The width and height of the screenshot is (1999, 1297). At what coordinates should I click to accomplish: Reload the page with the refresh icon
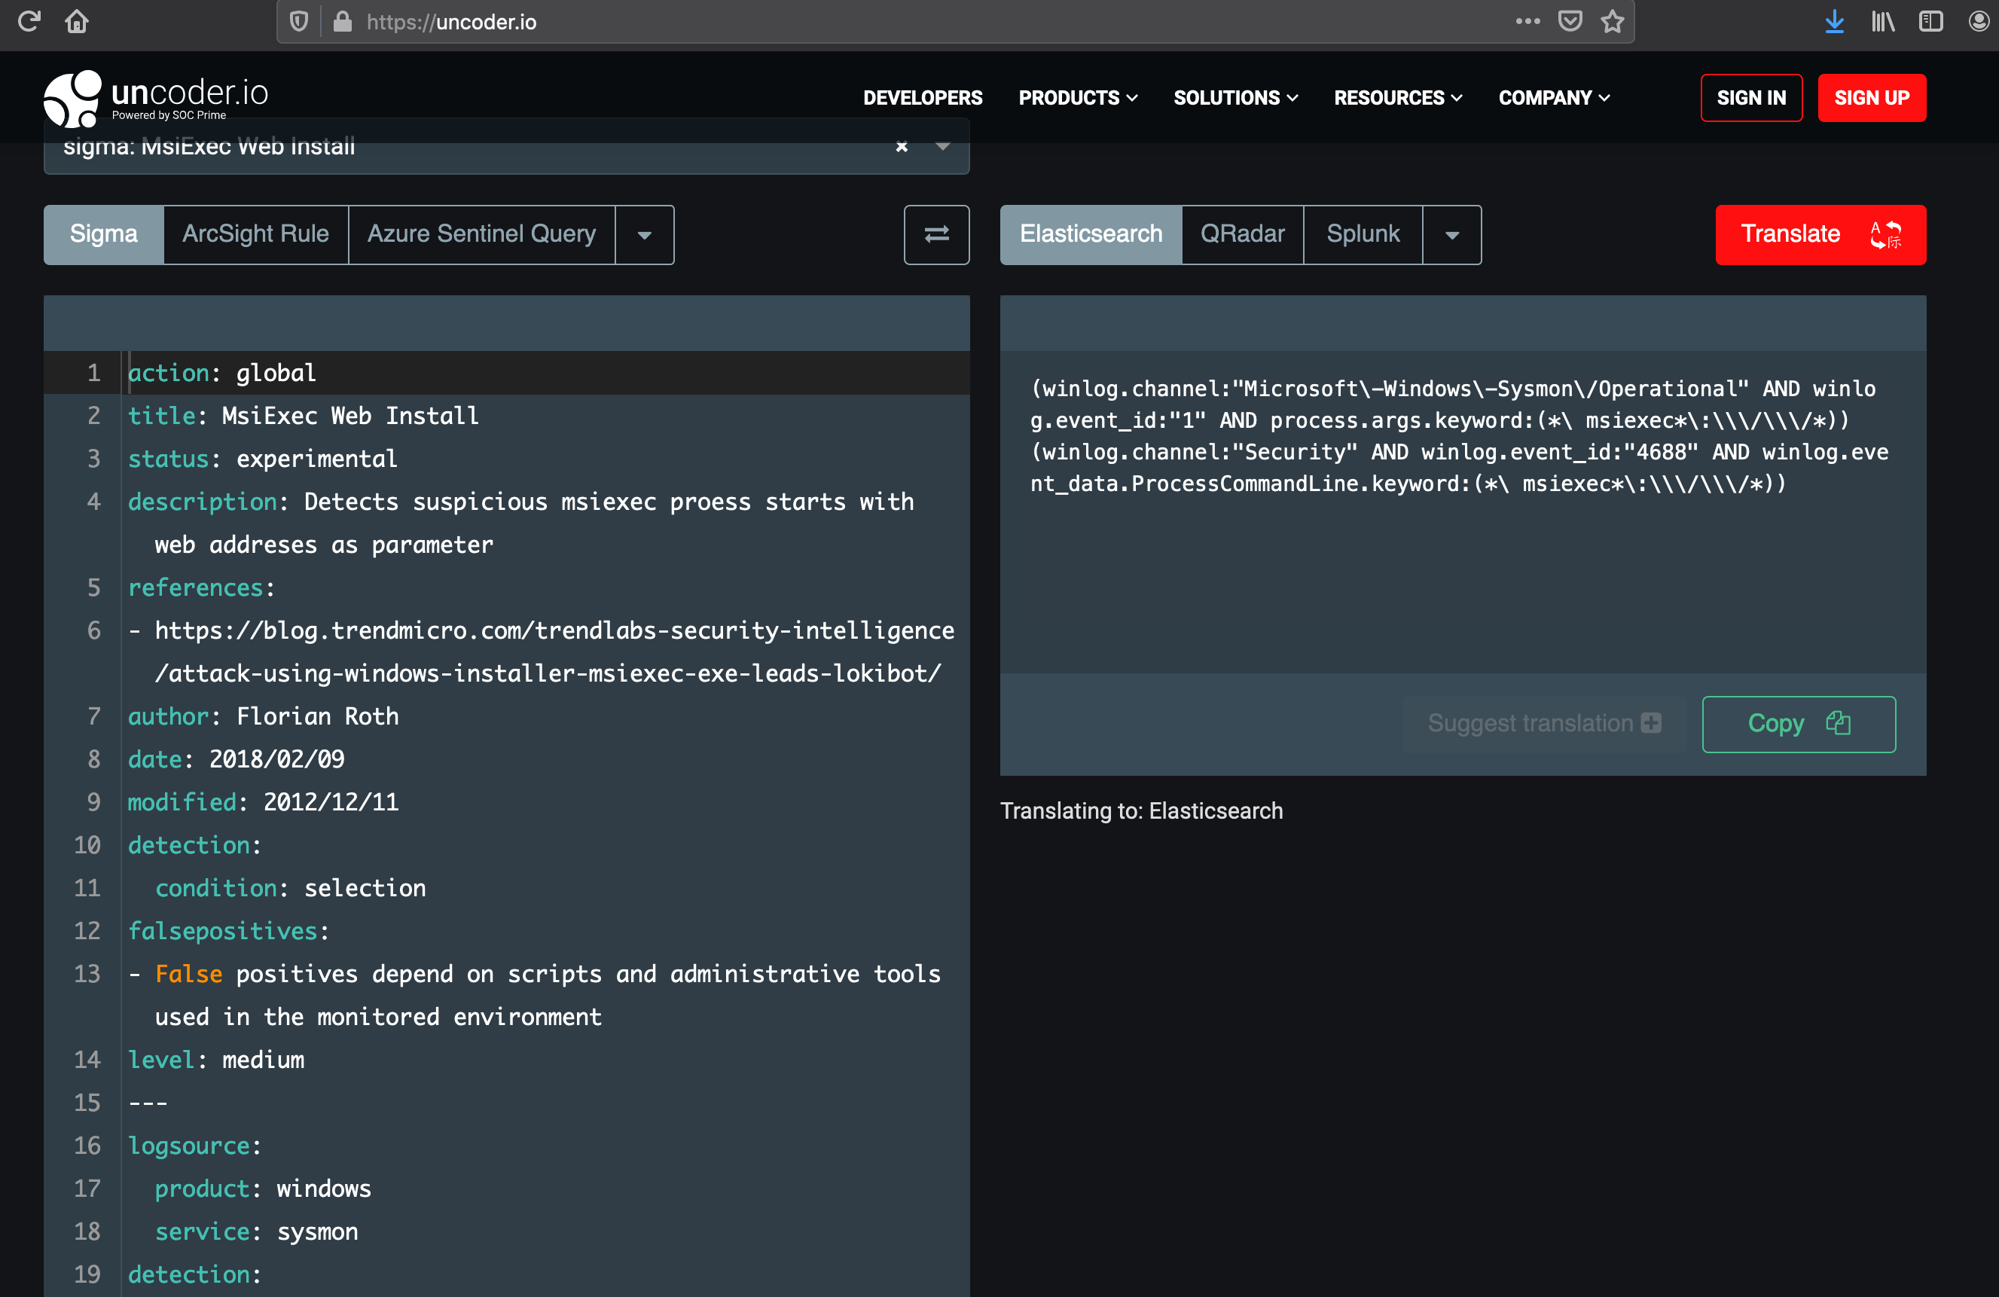[29, 21]
